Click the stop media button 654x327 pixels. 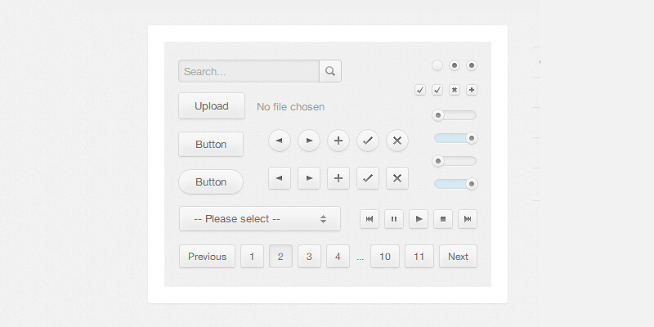click(x=443, y=218)
